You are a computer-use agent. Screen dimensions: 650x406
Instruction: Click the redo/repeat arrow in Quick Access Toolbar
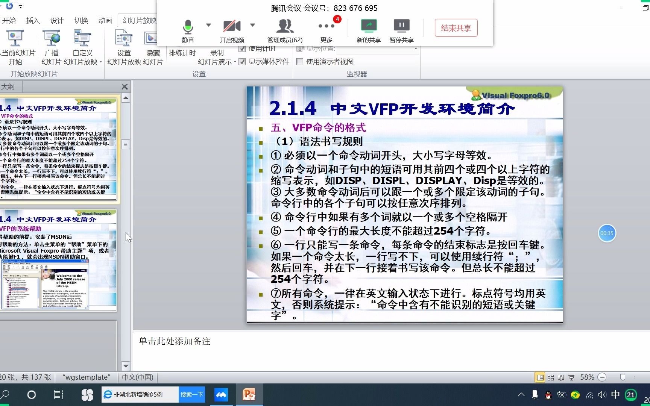coord(9,6)
